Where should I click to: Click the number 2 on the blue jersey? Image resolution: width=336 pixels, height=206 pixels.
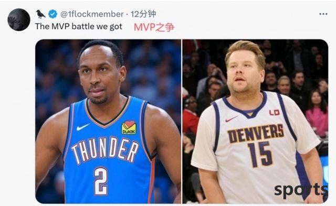pos(101,181)
